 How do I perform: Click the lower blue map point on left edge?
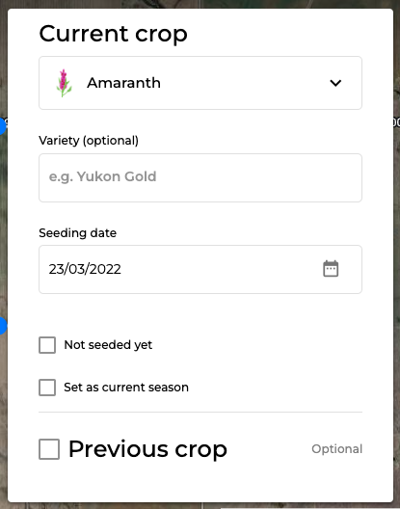click(2, 326)
